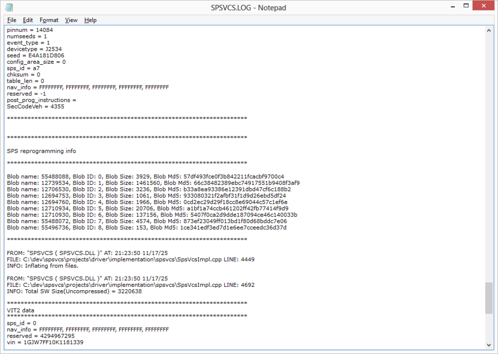Click the line 'sps_id = a7'
Image resolution: width=498 pixels, height=354 pixels.
(x=23, y=68)
